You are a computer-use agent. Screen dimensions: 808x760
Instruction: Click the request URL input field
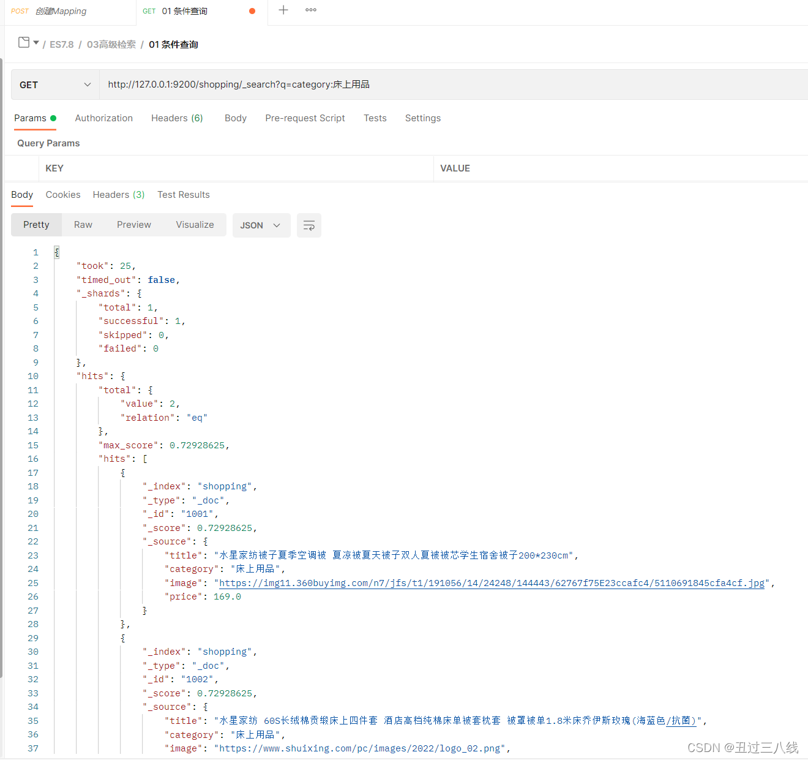coord(454,85)
